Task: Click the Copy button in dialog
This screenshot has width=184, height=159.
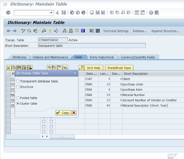Action: coord(63,113)
